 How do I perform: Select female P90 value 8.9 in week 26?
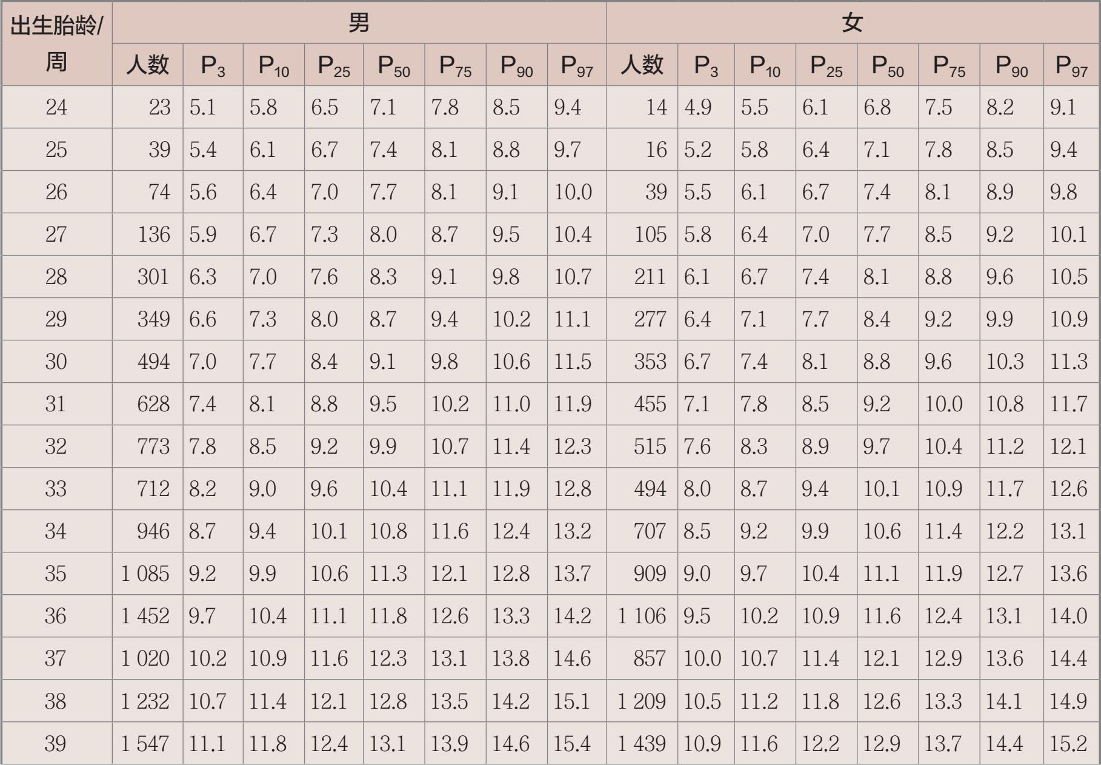coord(1000,192)
